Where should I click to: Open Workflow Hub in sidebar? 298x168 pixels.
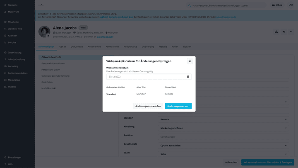(x=14, y=29)
